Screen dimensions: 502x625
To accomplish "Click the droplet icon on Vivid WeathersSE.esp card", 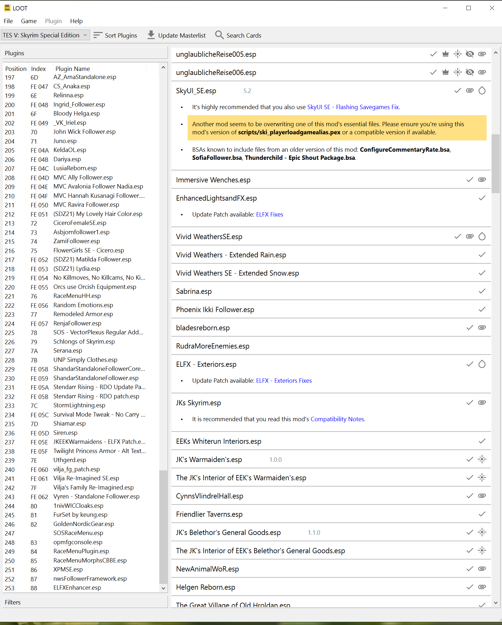I will pos(482,237).
